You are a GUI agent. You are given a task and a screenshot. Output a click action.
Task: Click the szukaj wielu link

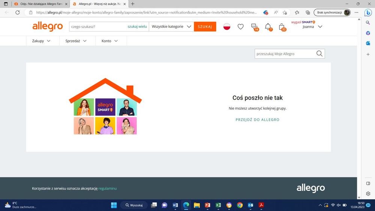(137, 27)
